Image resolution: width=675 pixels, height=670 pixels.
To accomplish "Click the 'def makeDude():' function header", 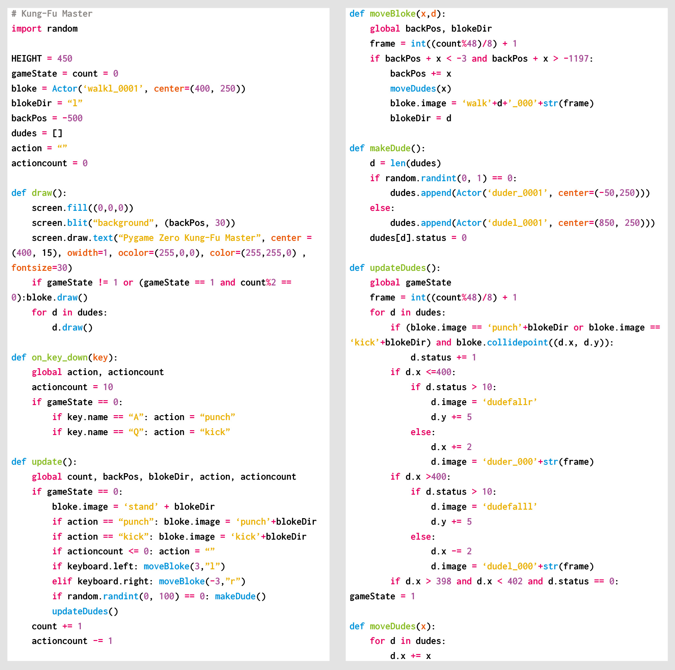I will (387, 148).
